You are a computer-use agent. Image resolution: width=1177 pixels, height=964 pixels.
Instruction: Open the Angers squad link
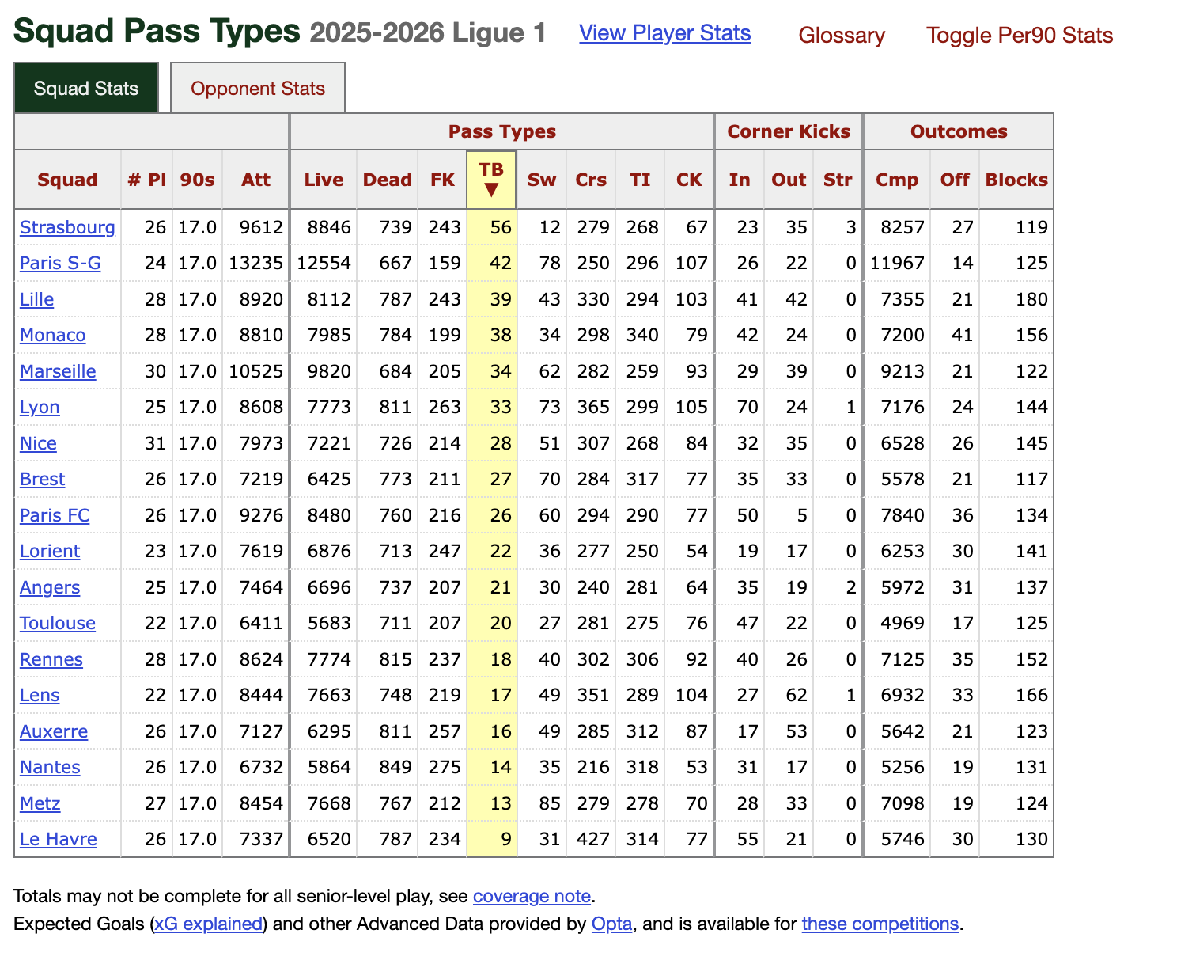coord(50,588)
